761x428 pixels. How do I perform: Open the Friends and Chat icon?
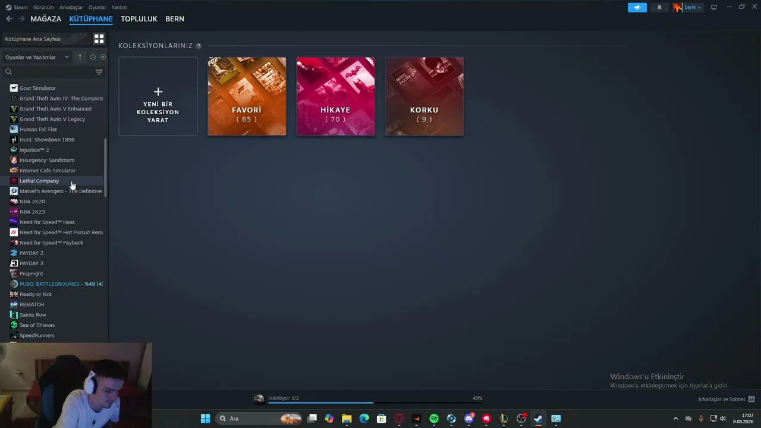coord(751,399)
